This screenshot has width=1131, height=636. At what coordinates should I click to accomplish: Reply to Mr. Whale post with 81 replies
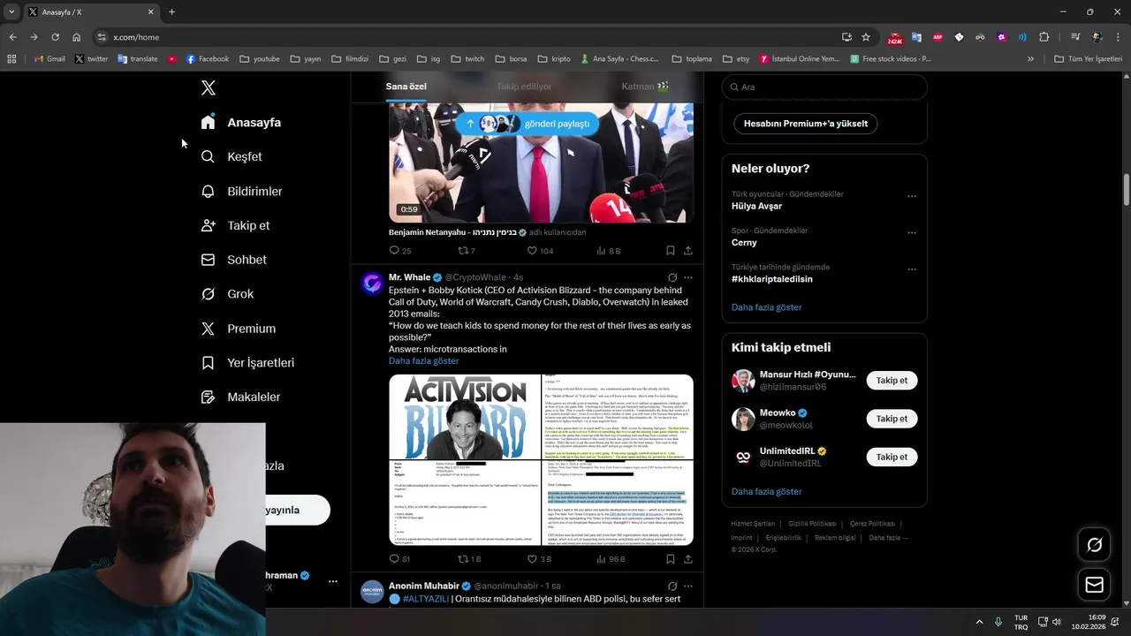pos(399,559)
